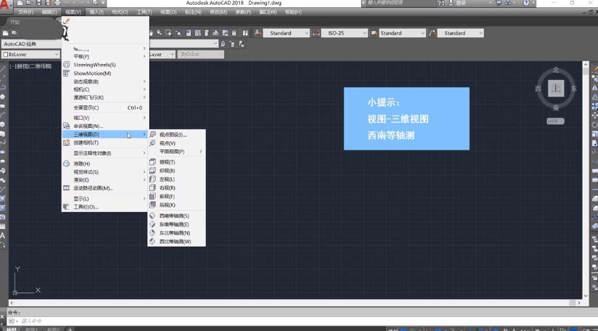Open the Tool Palettes icon
Image resolution: width=598 pixels, height=331 pixels.
tap(206, 33)
